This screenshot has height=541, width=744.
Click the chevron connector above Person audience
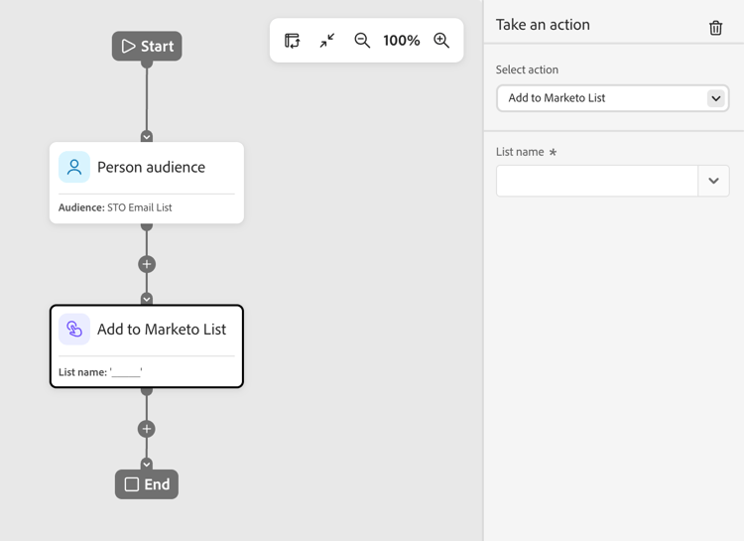pos(147,137)
